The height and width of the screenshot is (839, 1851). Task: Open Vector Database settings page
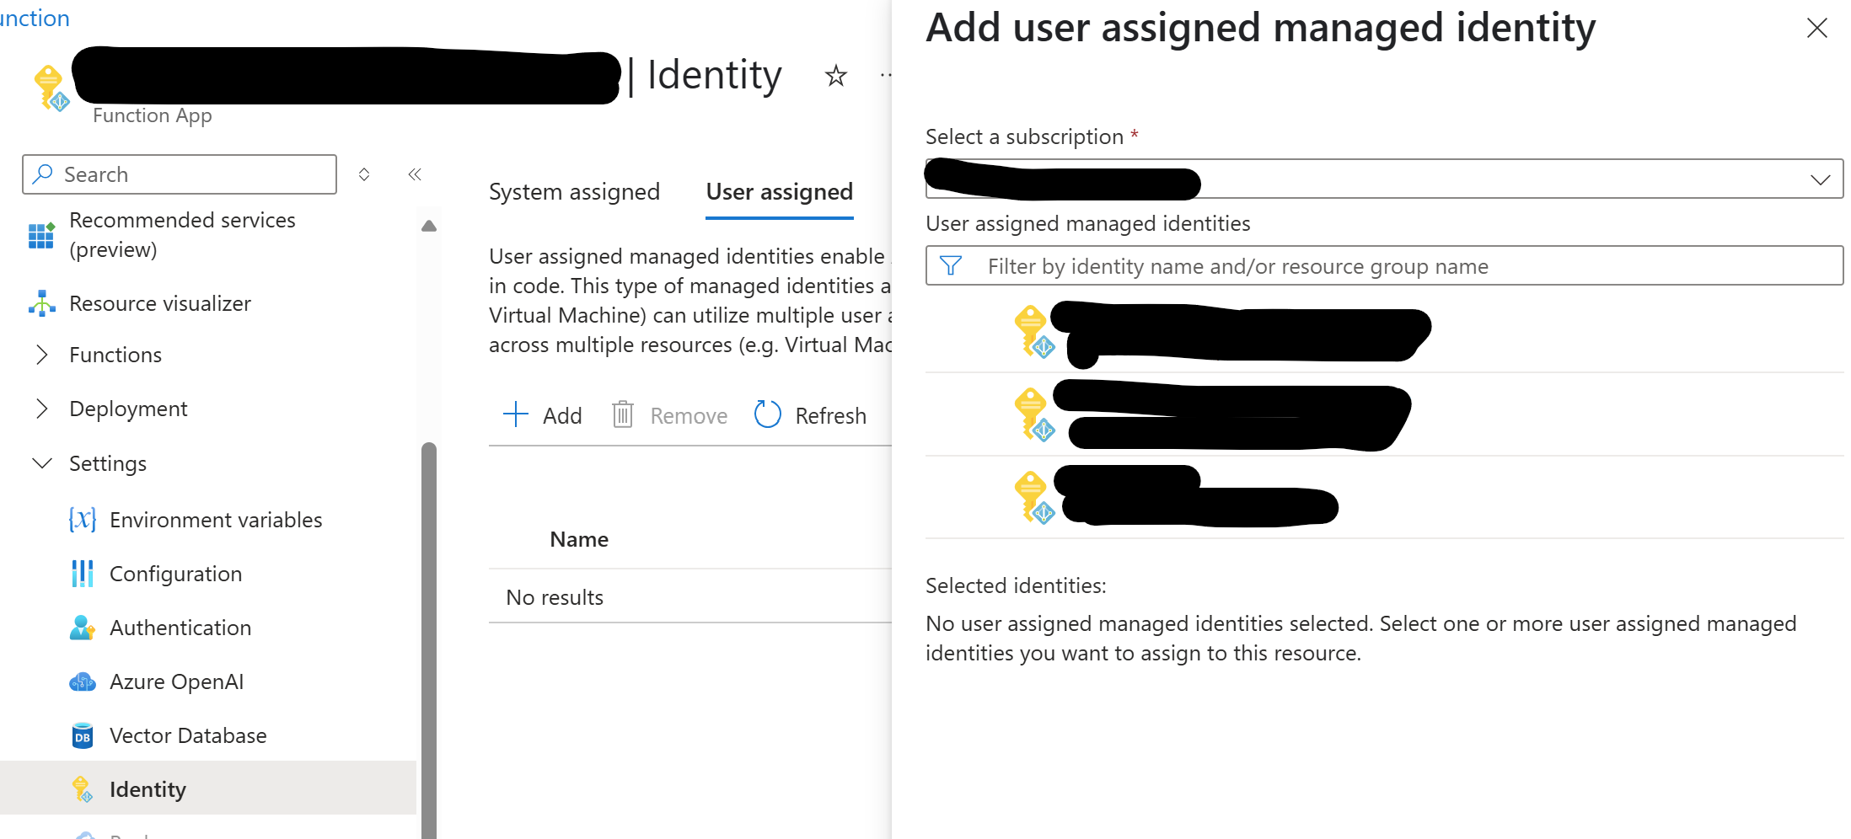pos(188,735)
